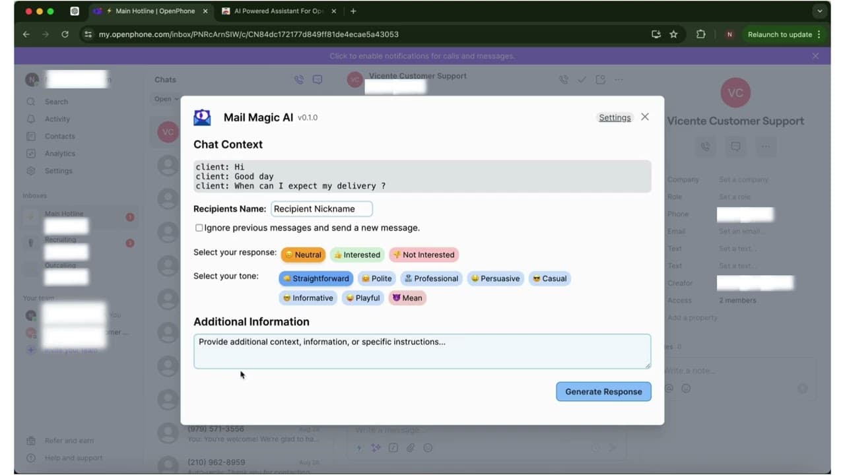
Task: Open Contacts in OpenPhone sidebar
Action: point(59,136)
